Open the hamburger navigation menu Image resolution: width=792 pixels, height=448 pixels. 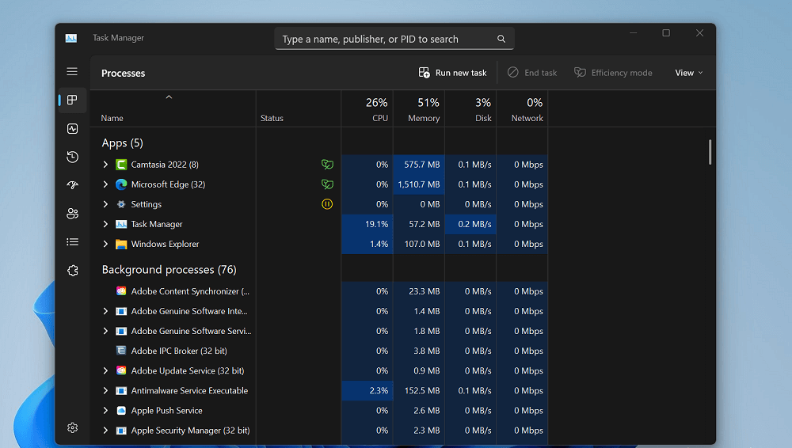coord(72,72)
